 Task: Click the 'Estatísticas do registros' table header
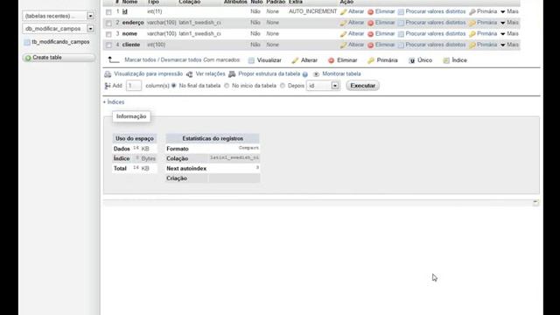click(x=213, y=138)
